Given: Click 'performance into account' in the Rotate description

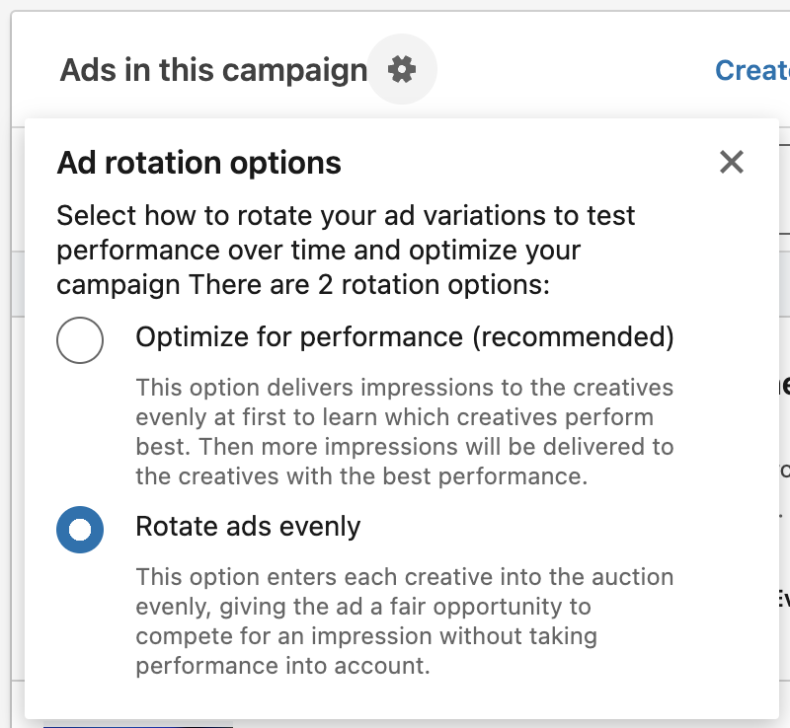Looking at the screenshot, I should 282,666.
